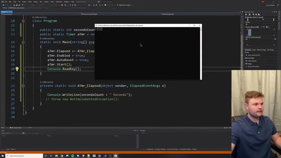281x158 pixels.
Task: Open the Cortana circle icon on the taskbar
Action: 46,156
